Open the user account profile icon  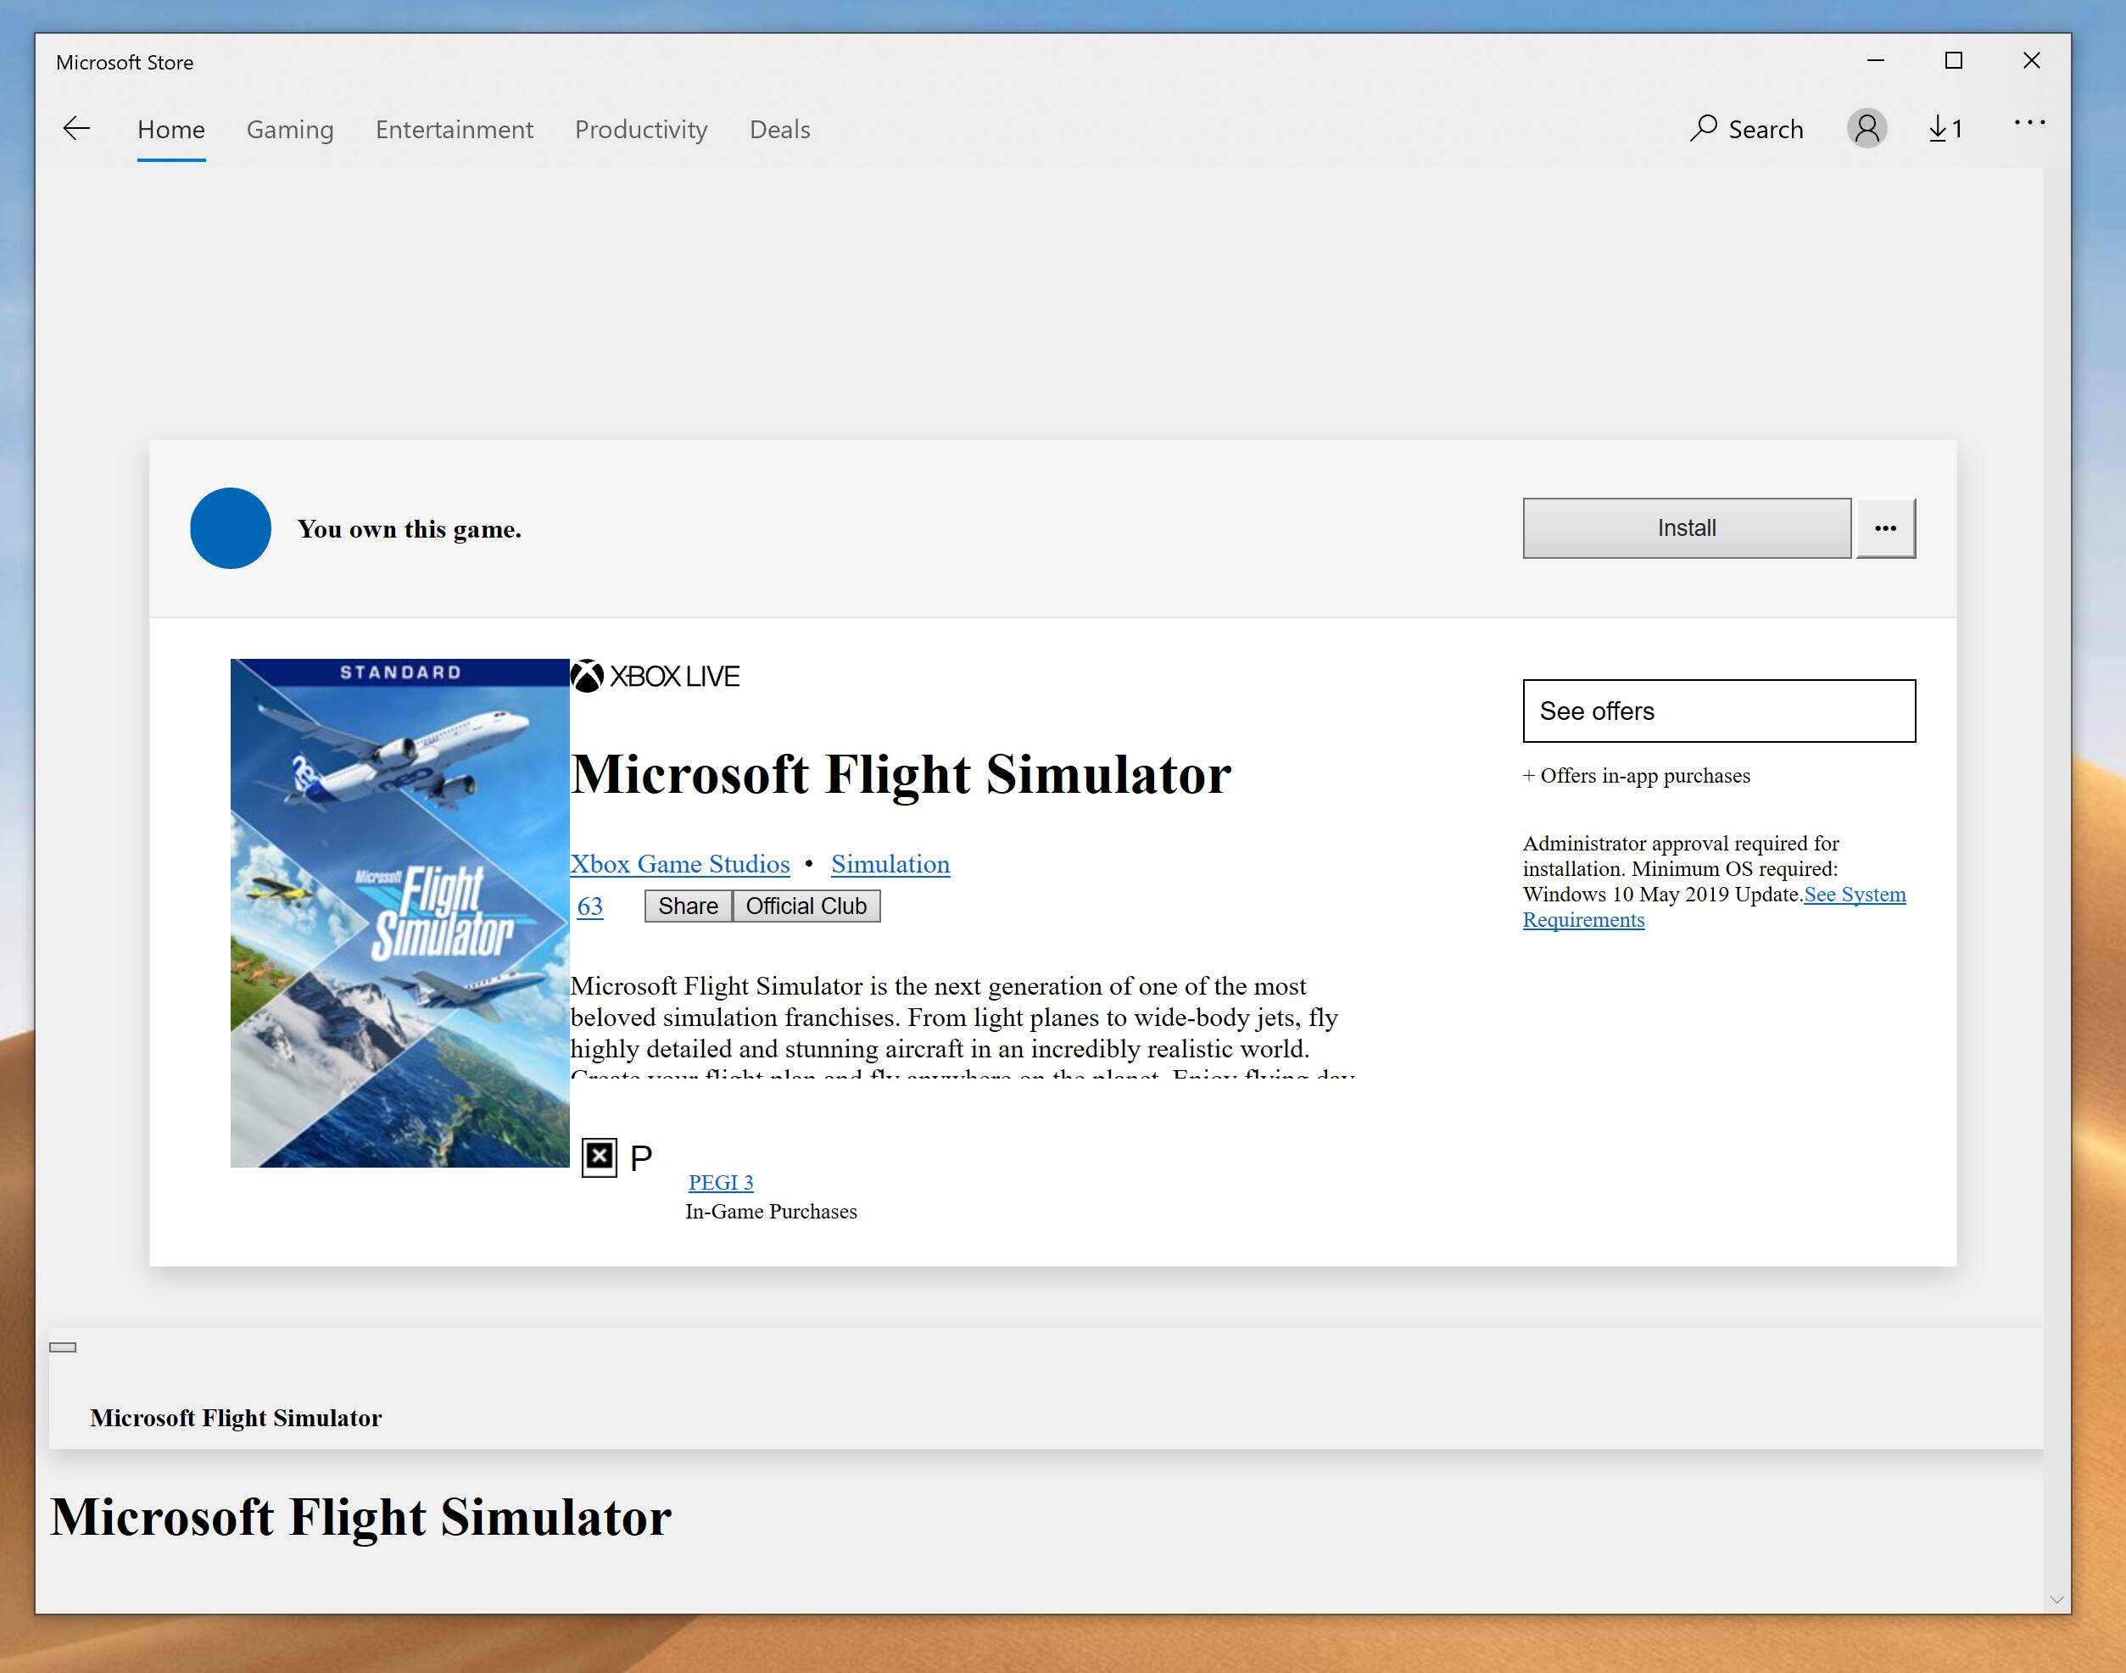(1867, 128)
